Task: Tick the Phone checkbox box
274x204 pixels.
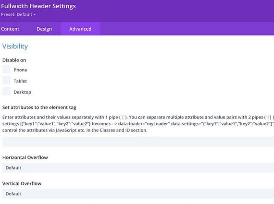Action: (x=6, y=70)
